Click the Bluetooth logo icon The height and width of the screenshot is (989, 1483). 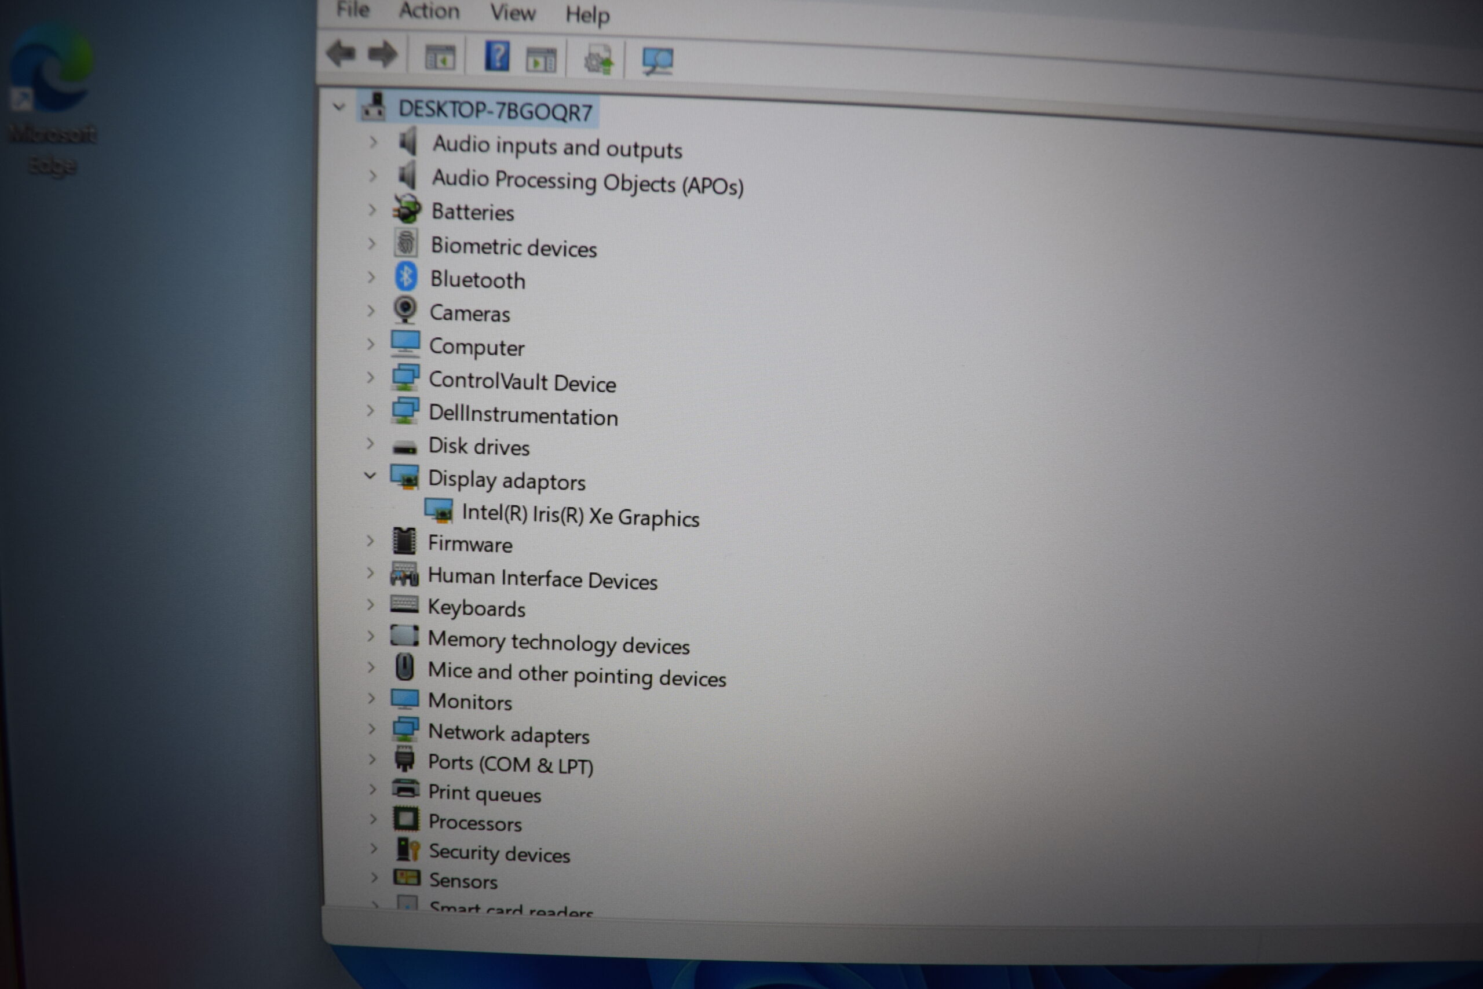(406, 276)
